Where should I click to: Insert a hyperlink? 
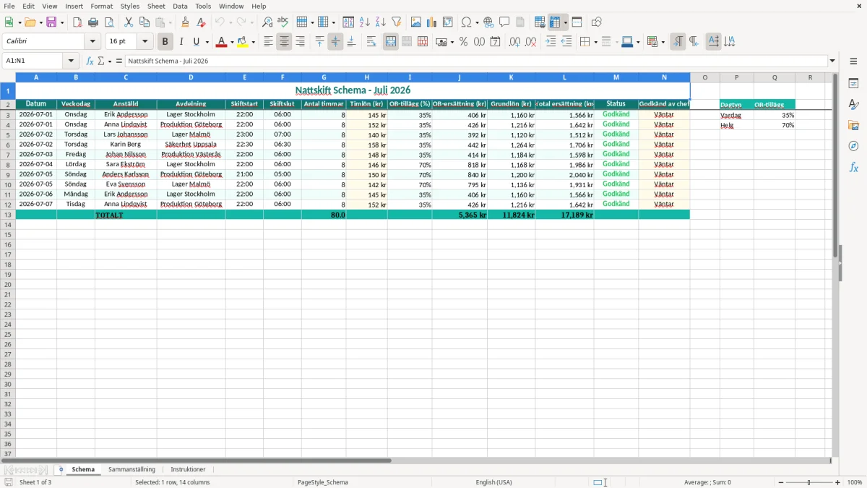pyautogui.click(x=488, y=22)
